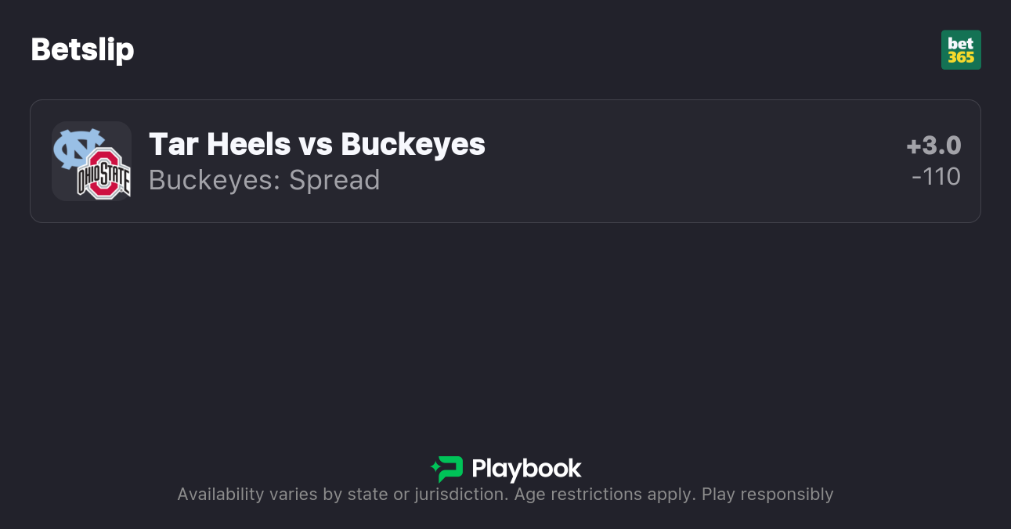Click the Tar Heels vs Buckeyes matchup title
Screen dimensions: 1011x529
(316, 144)
